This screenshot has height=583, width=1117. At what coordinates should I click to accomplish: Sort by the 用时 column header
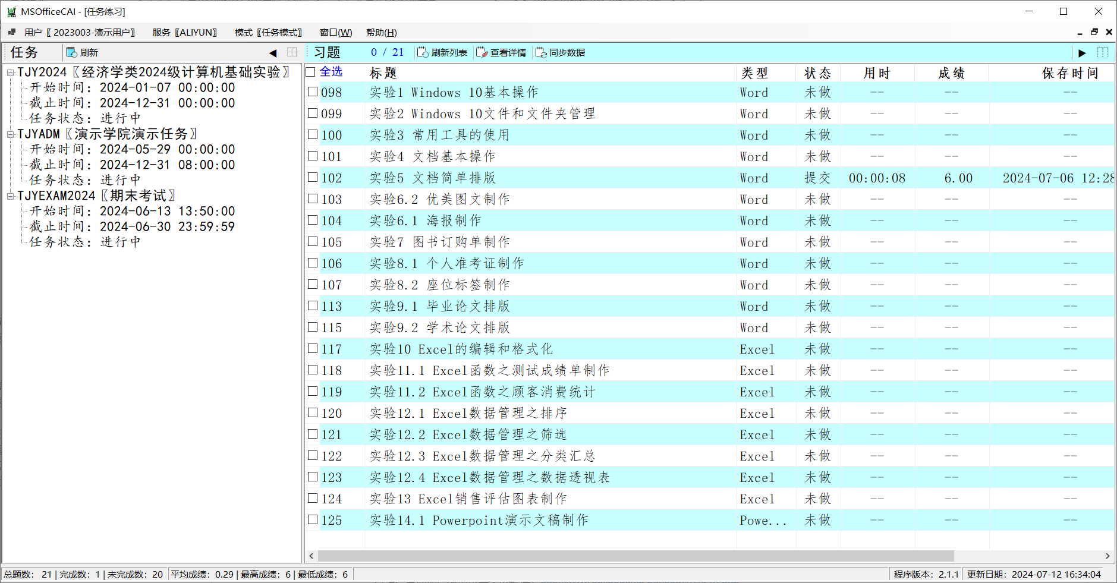(877, 73)
